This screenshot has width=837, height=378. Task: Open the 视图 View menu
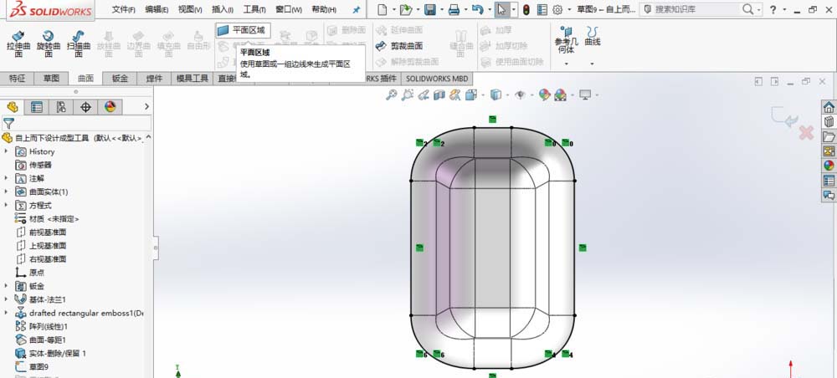189,9
